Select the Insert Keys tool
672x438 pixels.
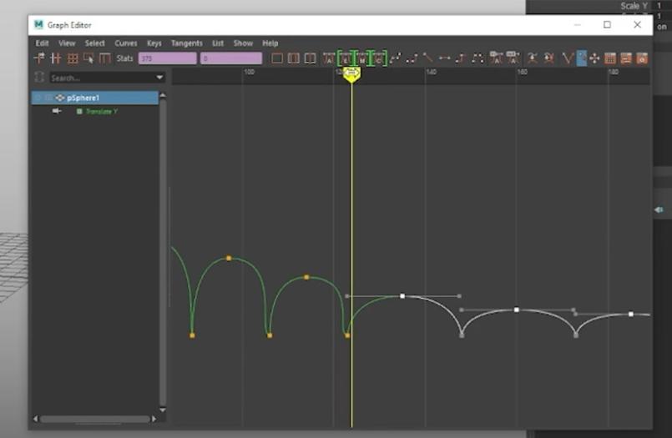56,58
